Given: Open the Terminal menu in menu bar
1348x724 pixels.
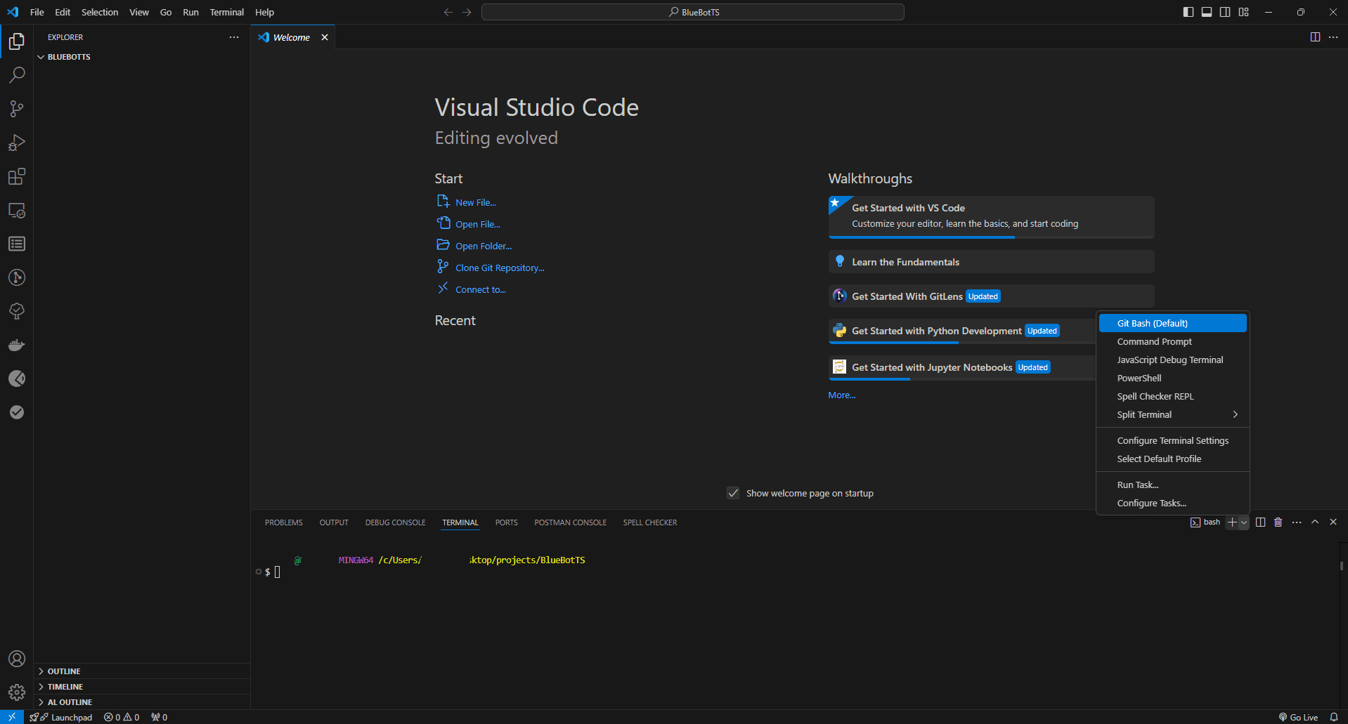Looking at the screenshot, I should click(x=226, y=12).
